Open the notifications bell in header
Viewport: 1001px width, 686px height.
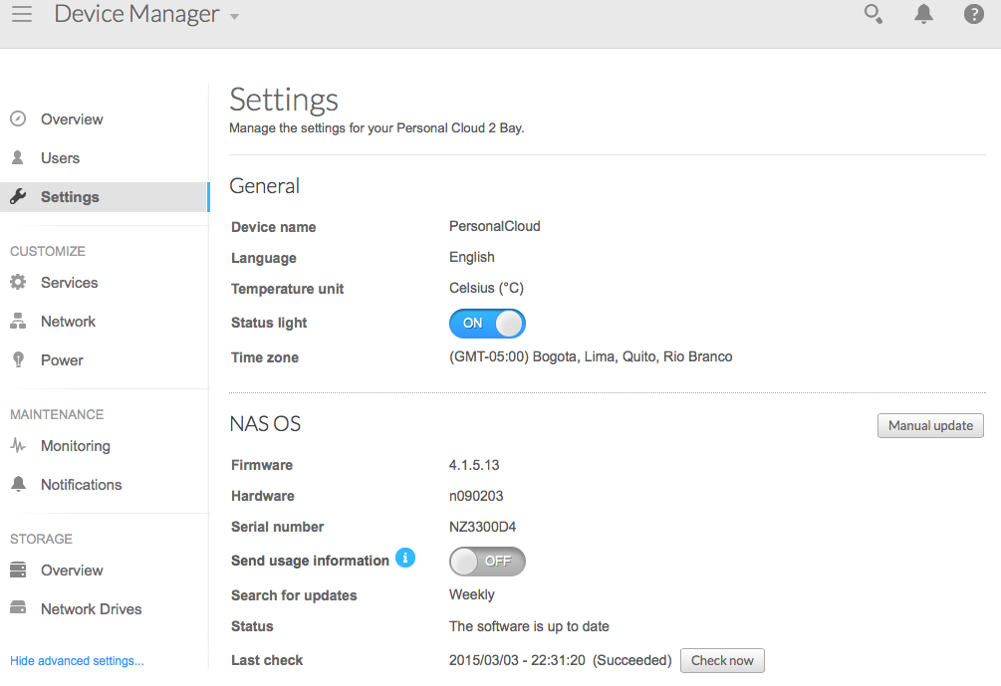pyautogui.click(x=923, y=14)
